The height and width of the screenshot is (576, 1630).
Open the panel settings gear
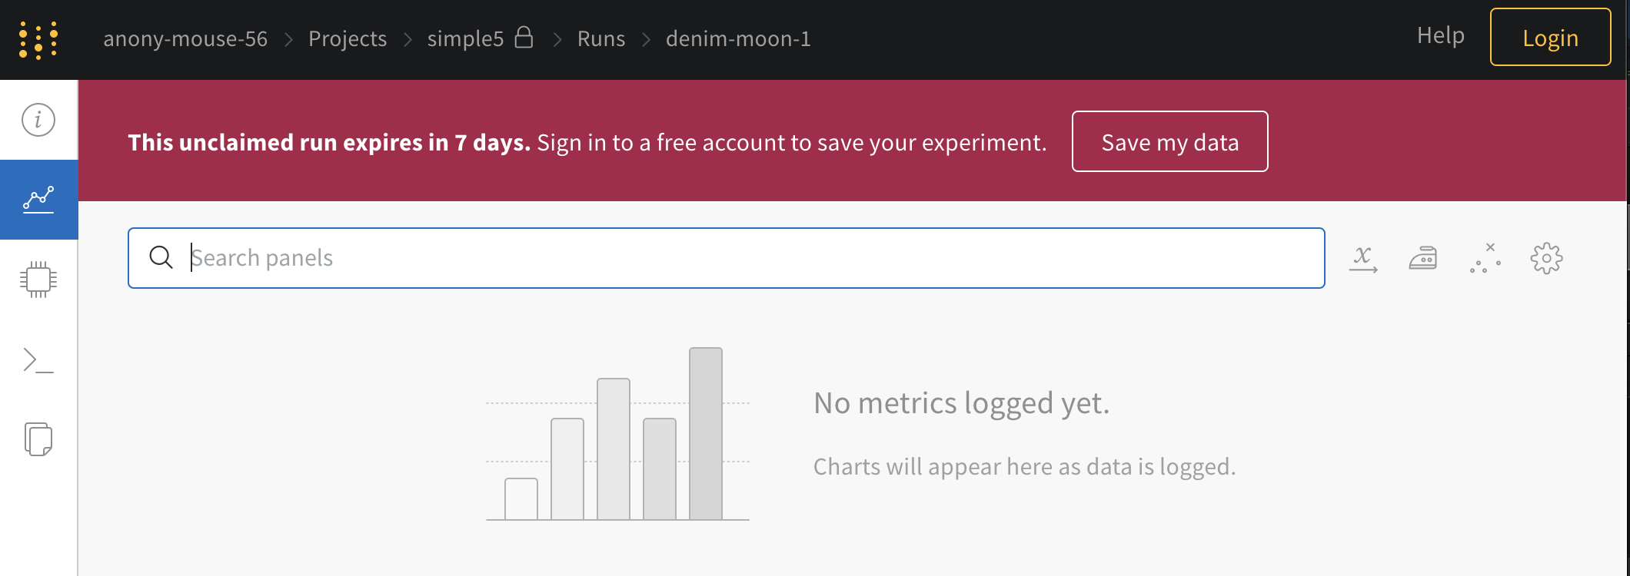(x=1546, y=259)
